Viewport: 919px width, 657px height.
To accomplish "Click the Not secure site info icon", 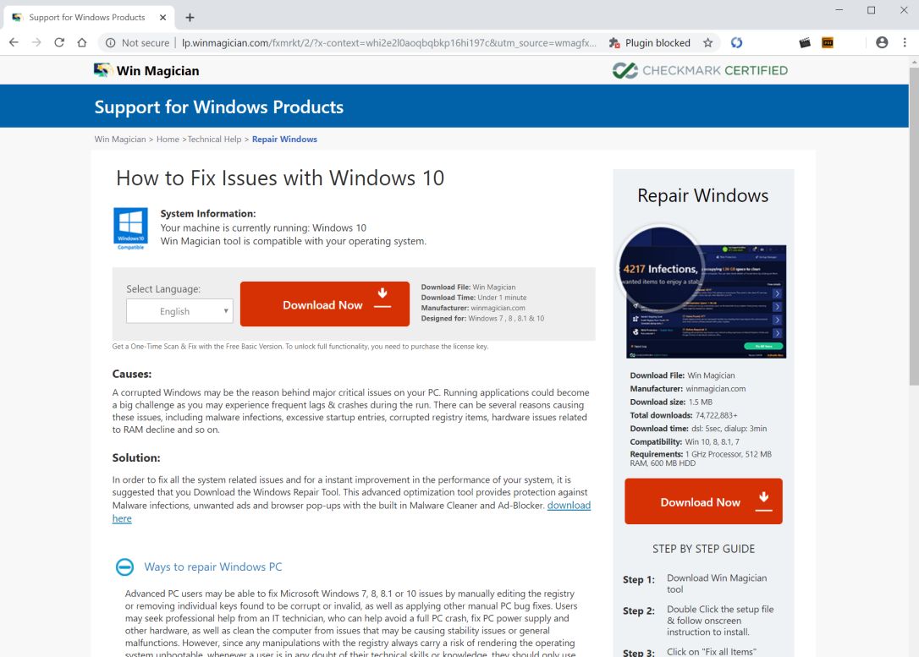I will tap(110, 43).
